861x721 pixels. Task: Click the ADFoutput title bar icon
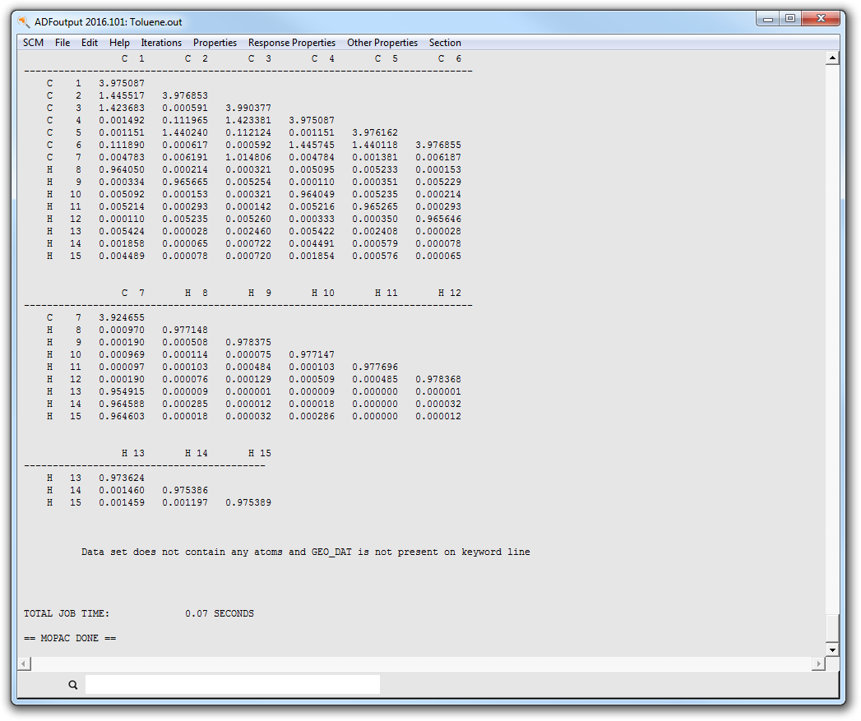pos(24,22)
